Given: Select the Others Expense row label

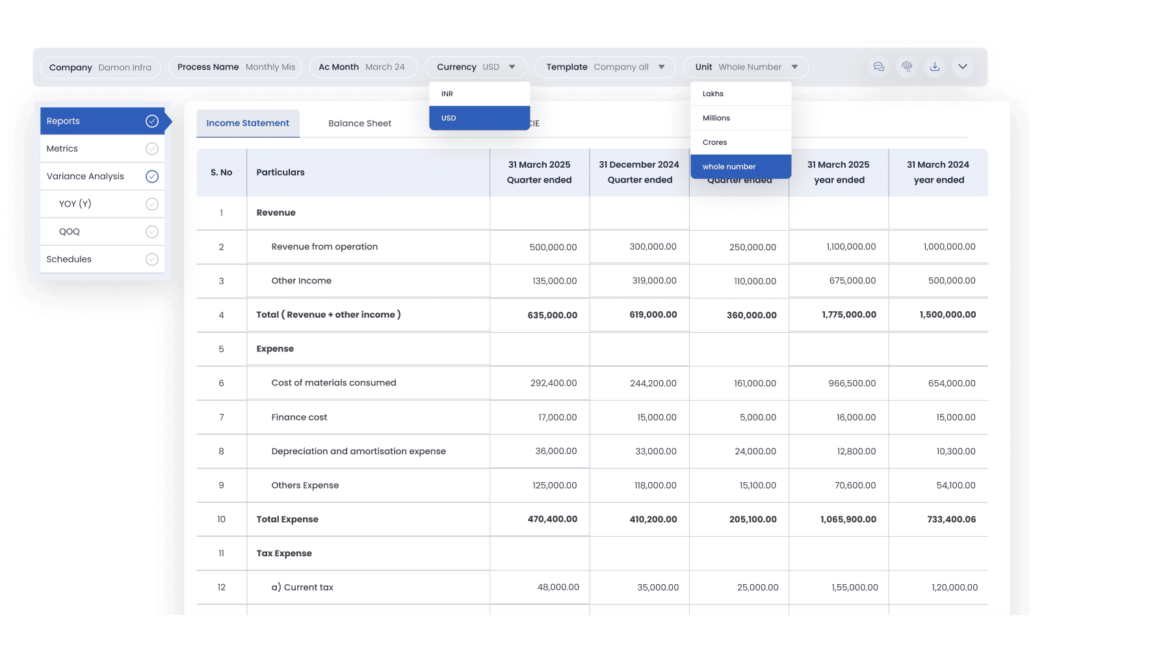Looking at the screenshot, I should [x=305, y=485].
